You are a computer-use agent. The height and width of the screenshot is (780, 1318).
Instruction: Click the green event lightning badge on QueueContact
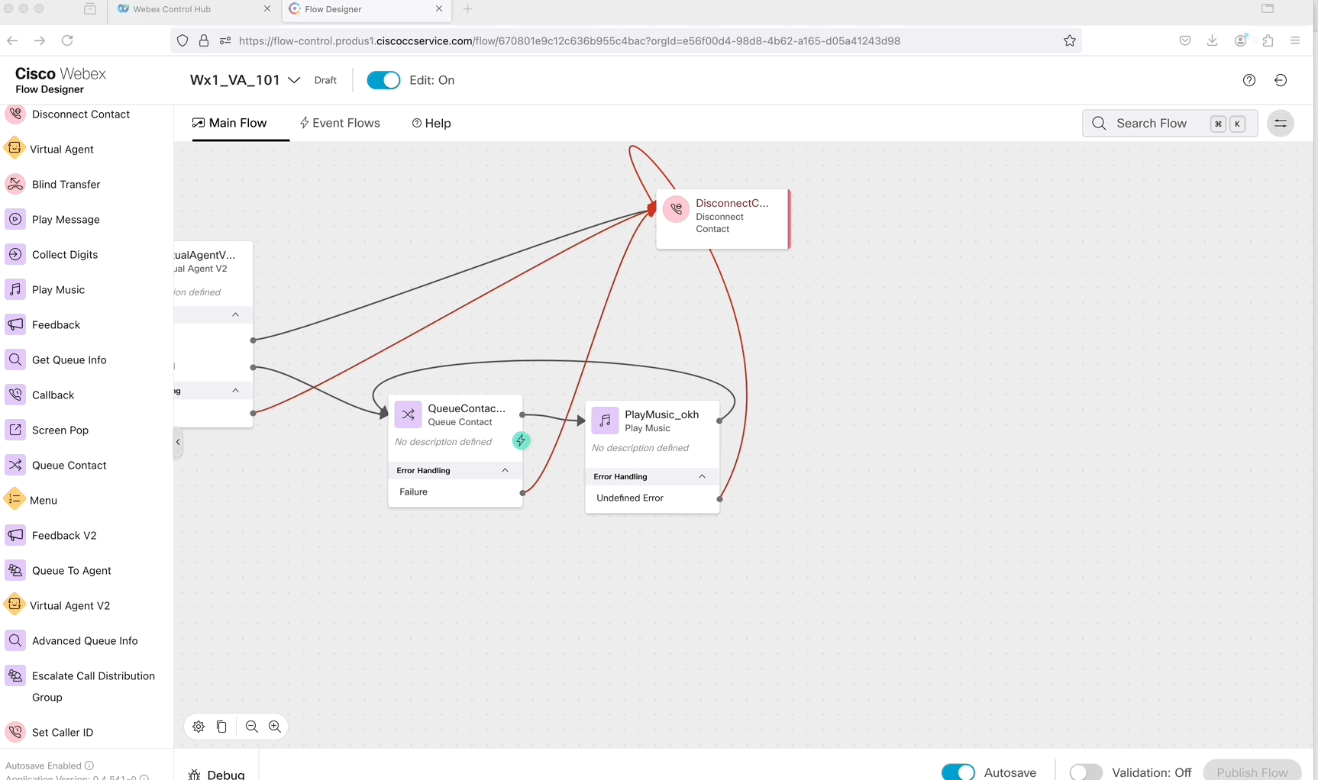coord(521,440)
